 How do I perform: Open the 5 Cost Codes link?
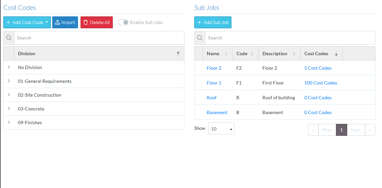click(318, 68)
